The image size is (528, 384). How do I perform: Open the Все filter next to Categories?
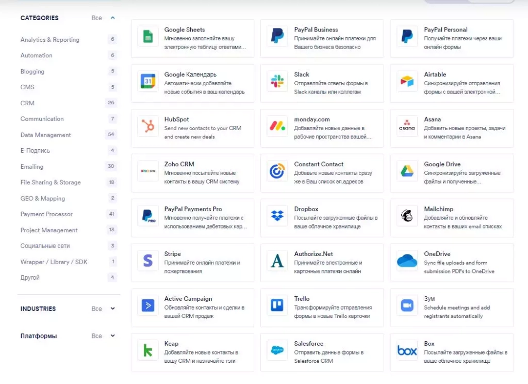click(x=96, y=18)
